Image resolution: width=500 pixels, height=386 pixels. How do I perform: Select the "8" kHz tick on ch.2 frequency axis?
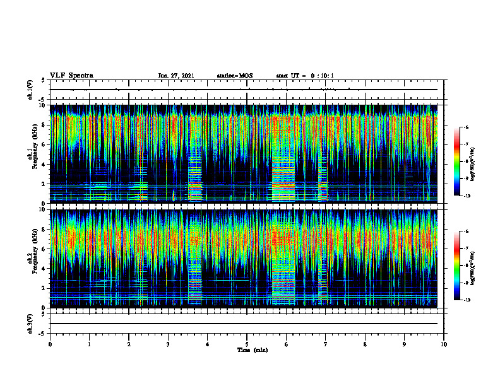point(44,230)
